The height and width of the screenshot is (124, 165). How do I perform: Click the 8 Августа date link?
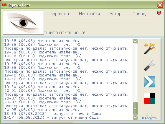149,118
